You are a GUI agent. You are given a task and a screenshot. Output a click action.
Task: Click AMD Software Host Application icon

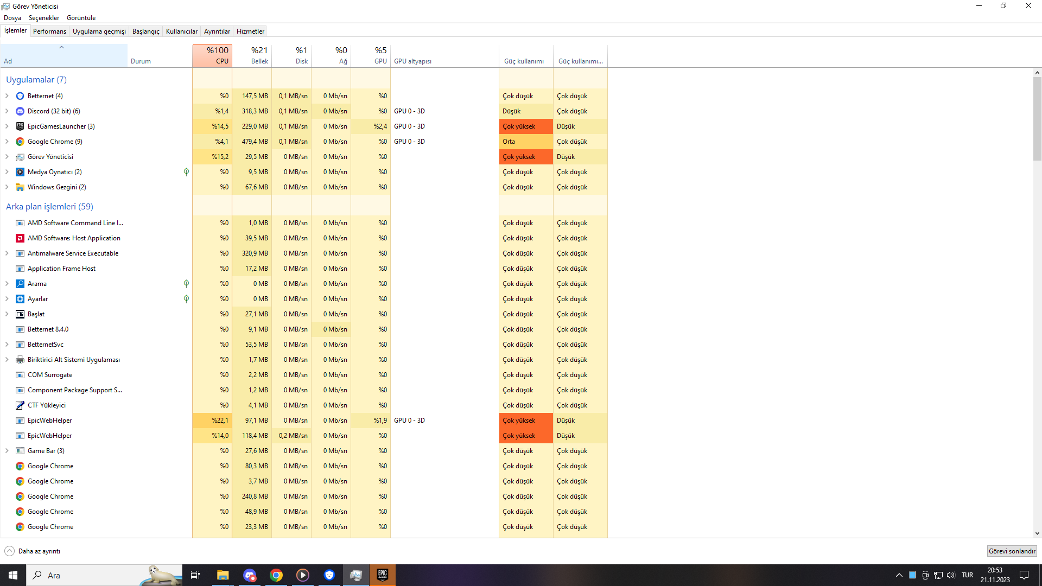[20, 238]
